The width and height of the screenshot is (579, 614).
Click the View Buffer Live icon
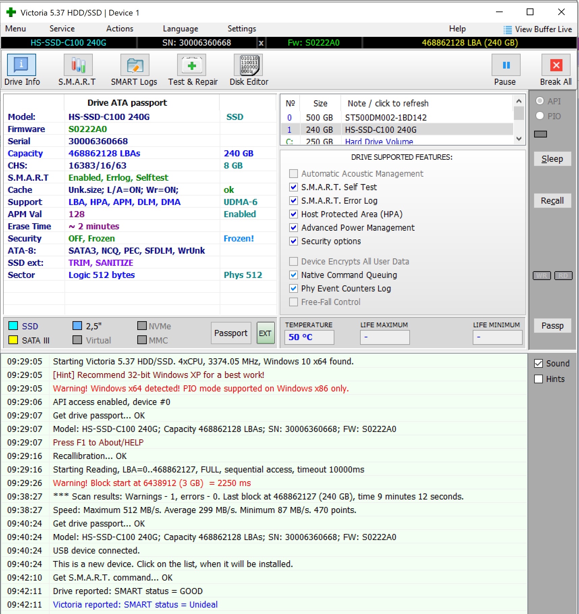[x=507, y=30]
